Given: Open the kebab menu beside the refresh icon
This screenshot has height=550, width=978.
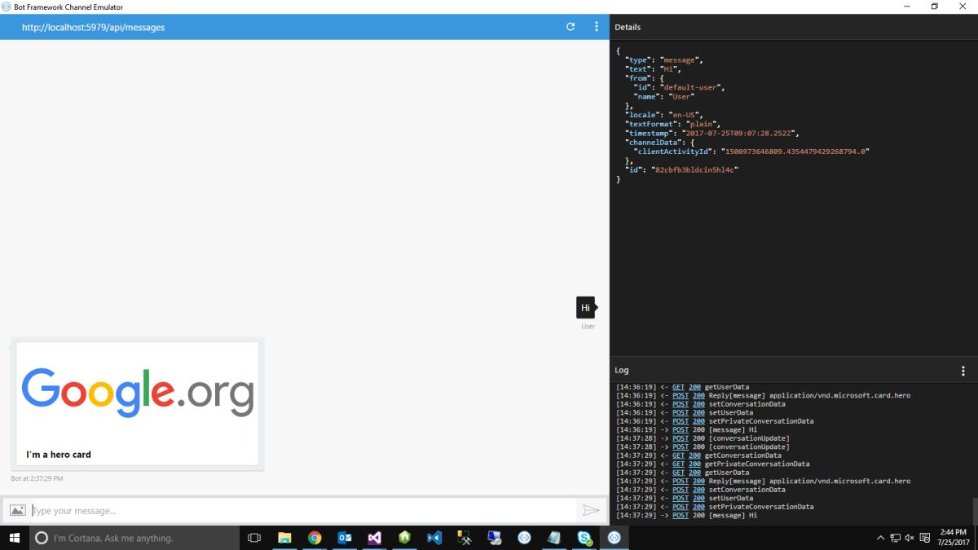Looking at the screenshot, I should coord(597,27).
